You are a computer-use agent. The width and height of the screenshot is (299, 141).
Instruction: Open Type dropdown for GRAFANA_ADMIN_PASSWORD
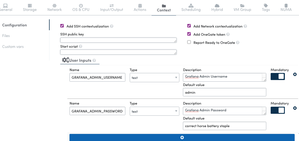(154, 111)
